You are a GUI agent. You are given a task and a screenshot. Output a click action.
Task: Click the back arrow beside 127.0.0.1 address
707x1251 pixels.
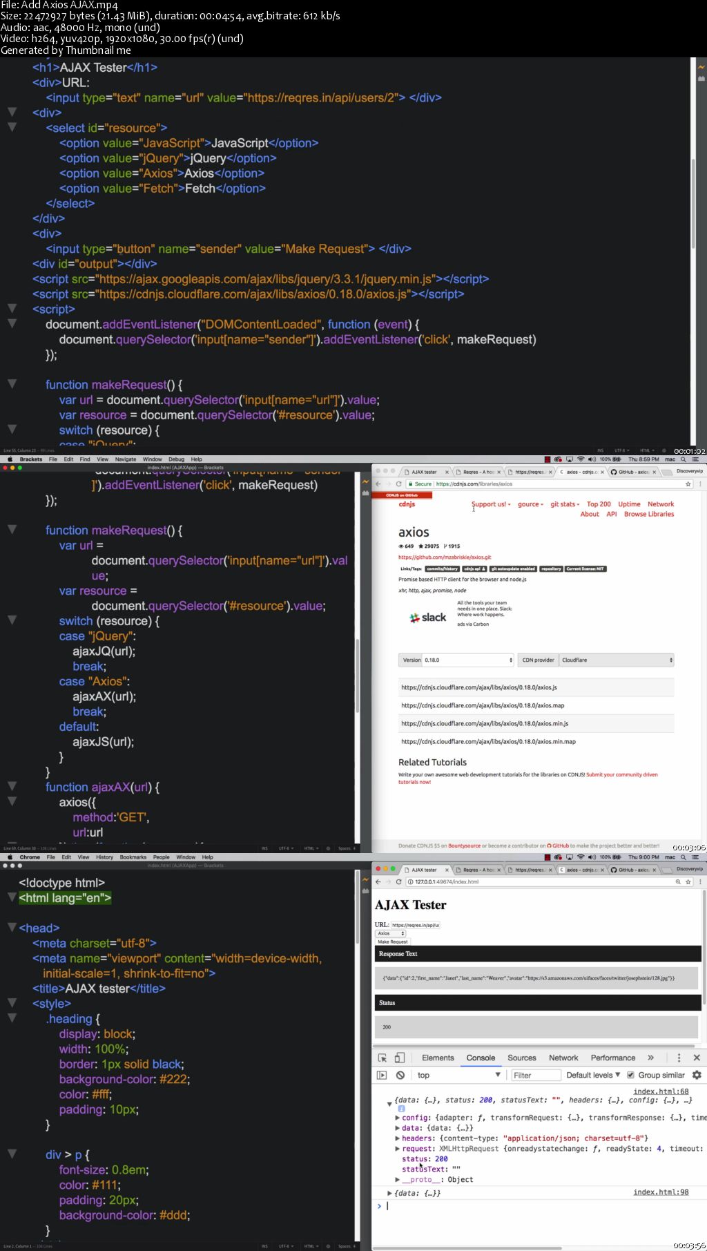378,881
